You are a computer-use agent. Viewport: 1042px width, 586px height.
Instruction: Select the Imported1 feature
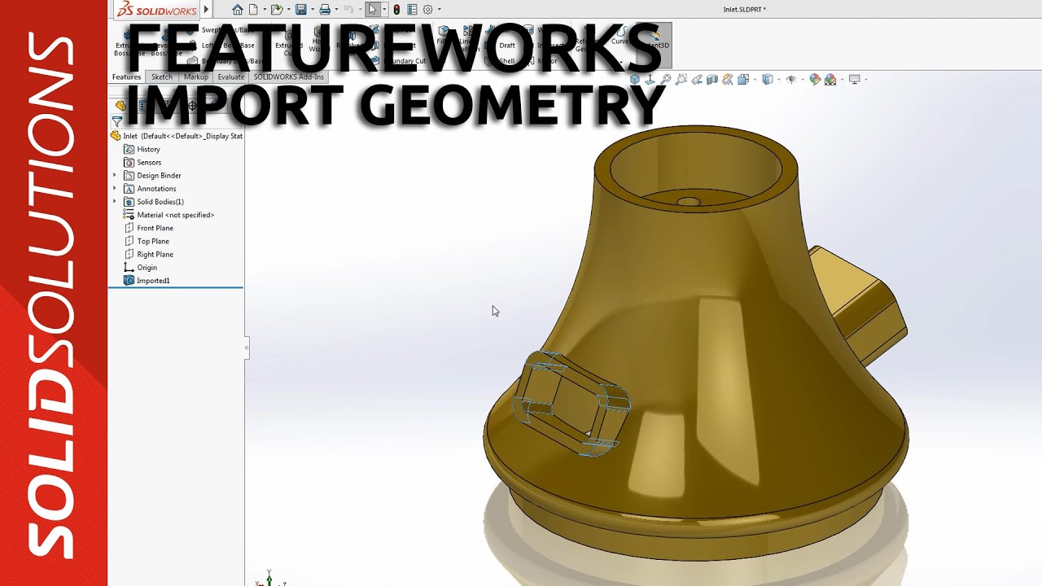point(147,281)
